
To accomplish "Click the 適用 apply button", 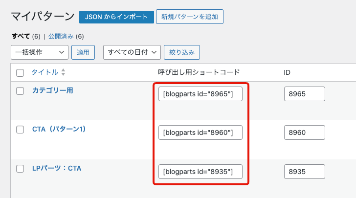I will 83,52.
